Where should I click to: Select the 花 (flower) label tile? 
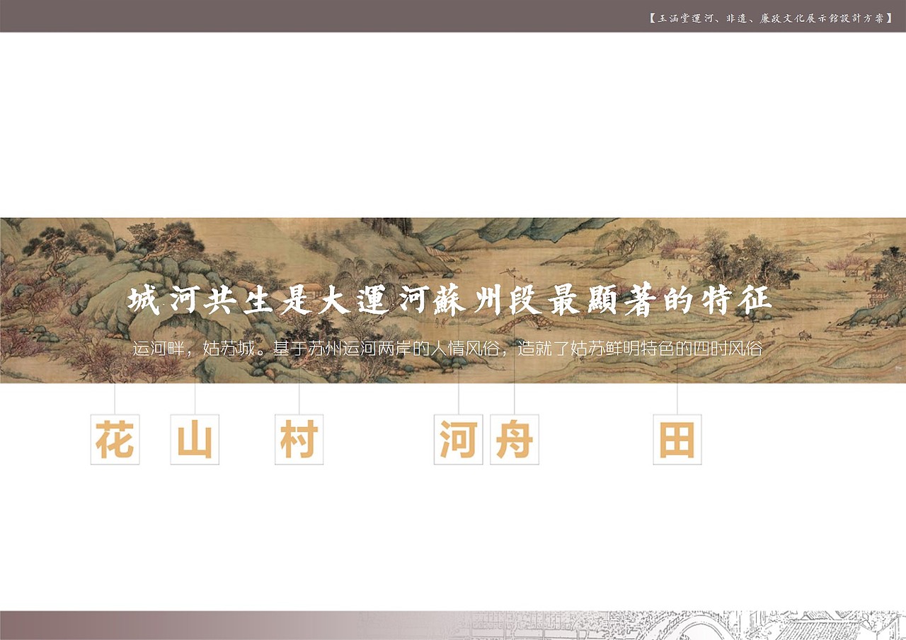pyautogui.click(x=115, y=440)
